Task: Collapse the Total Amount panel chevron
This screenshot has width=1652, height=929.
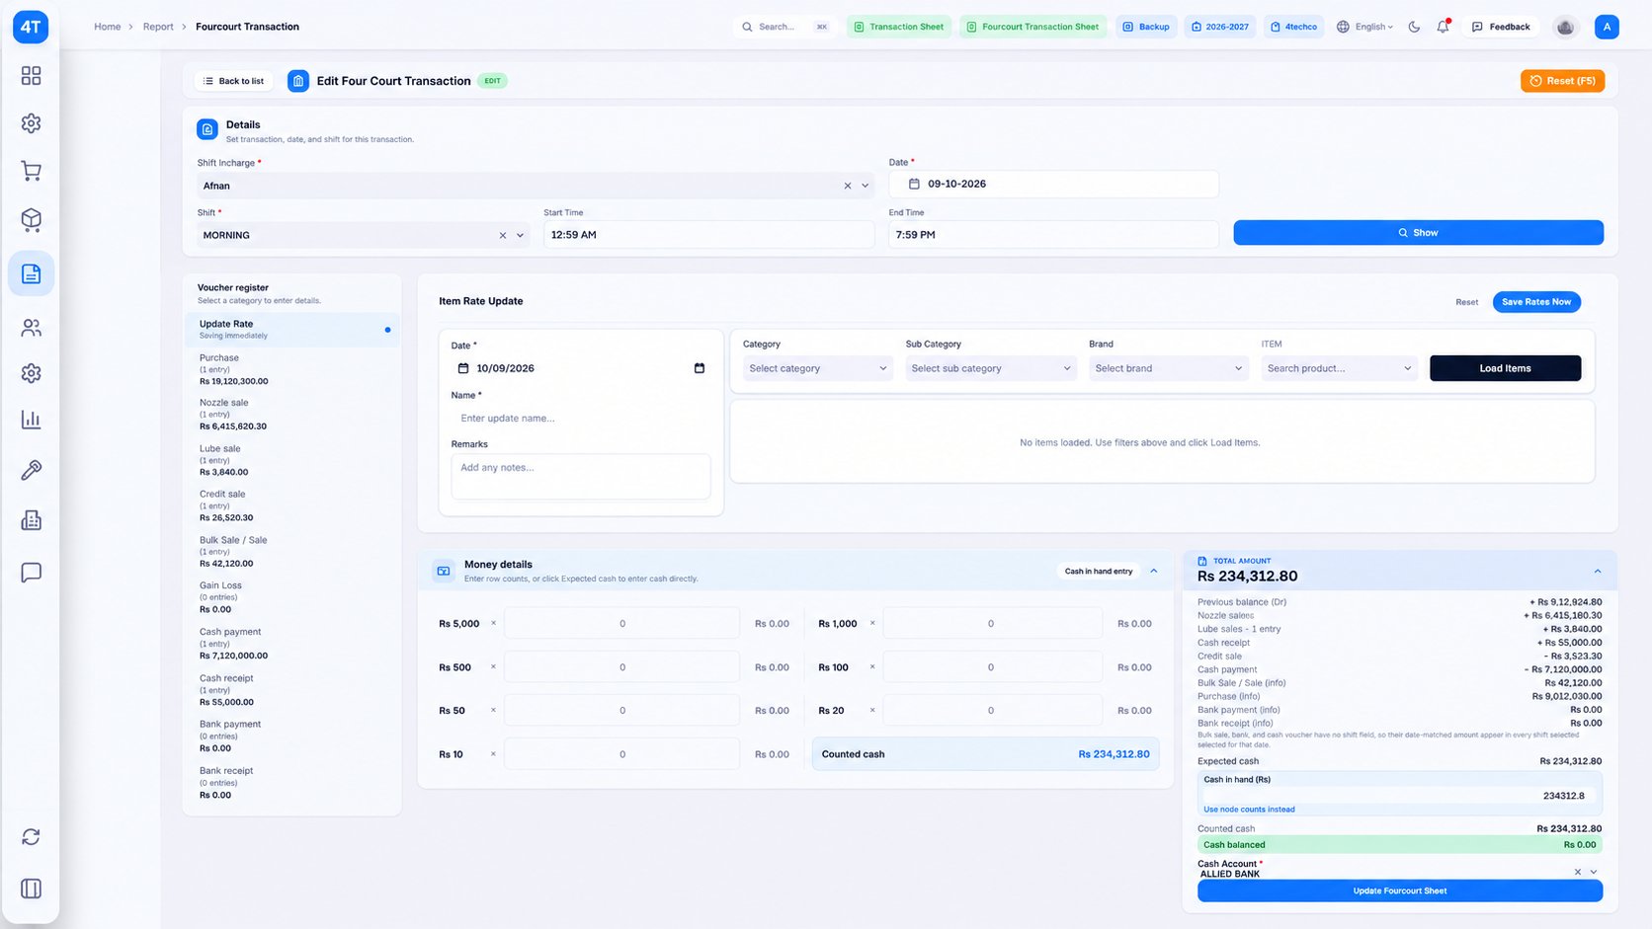Action: [x=1598, y=572]
